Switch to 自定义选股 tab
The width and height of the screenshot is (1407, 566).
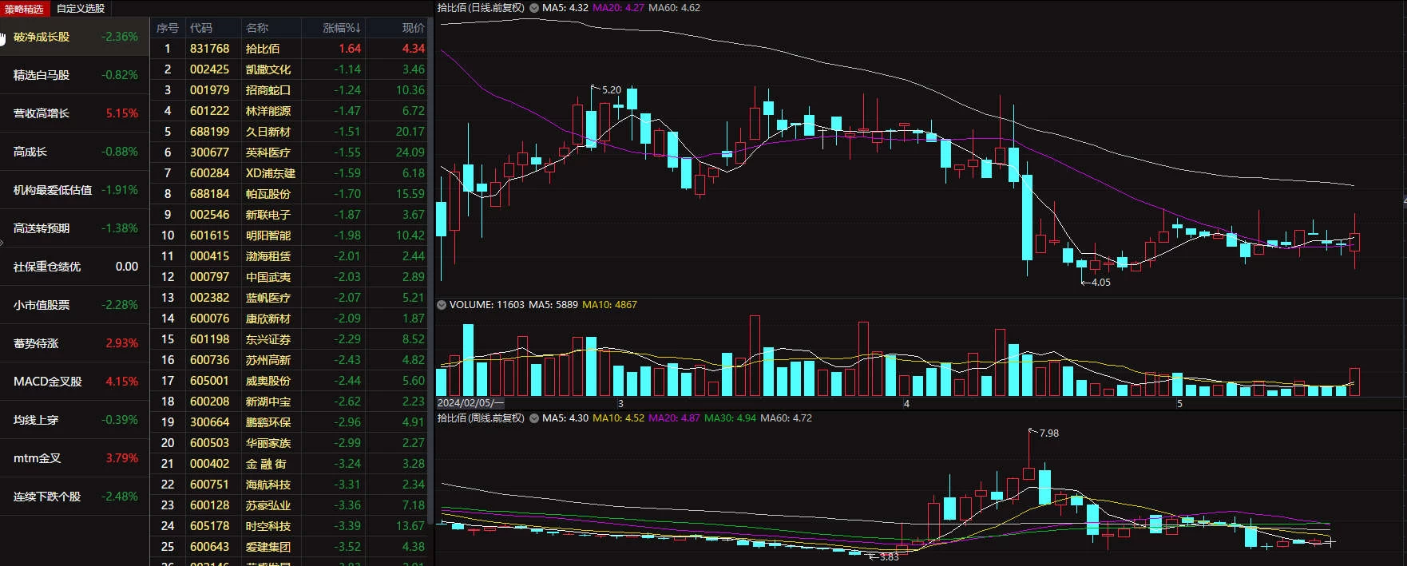point(80,9)
